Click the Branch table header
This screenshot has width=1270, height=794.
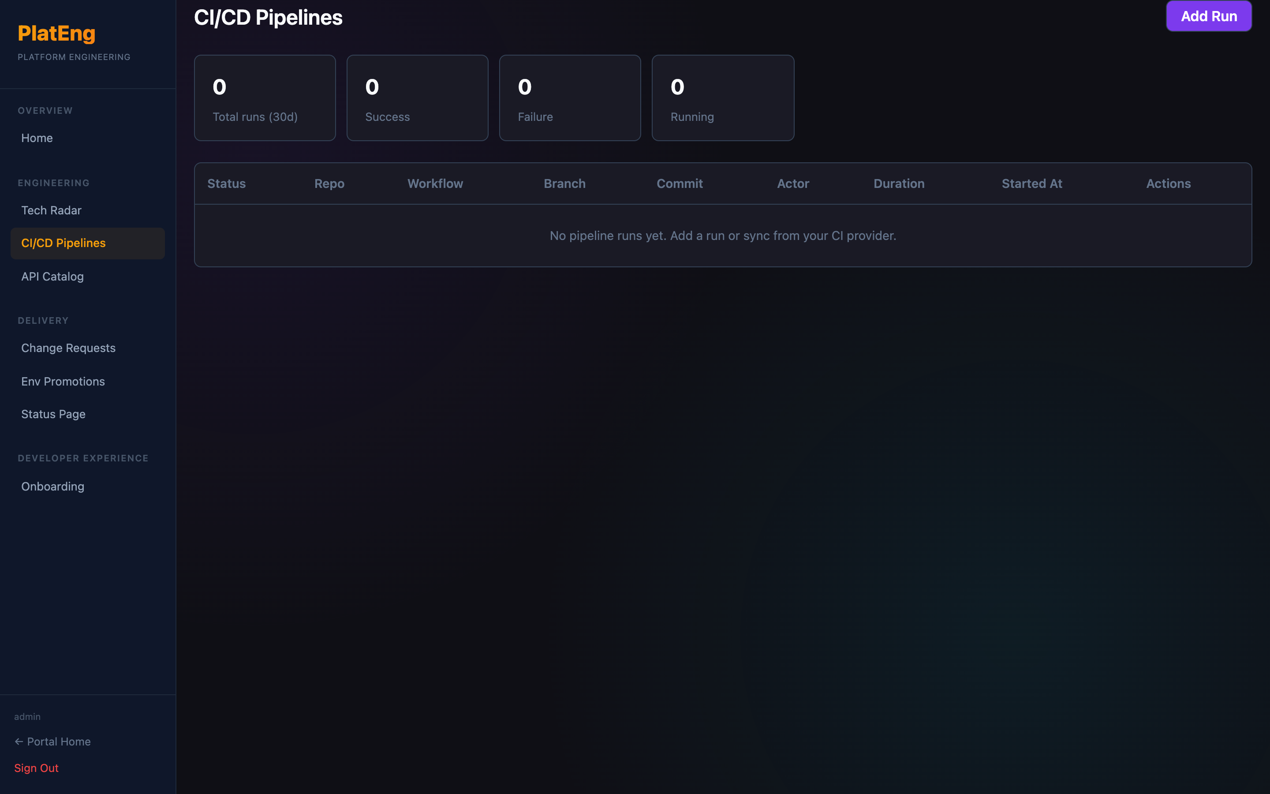point(564,183)
